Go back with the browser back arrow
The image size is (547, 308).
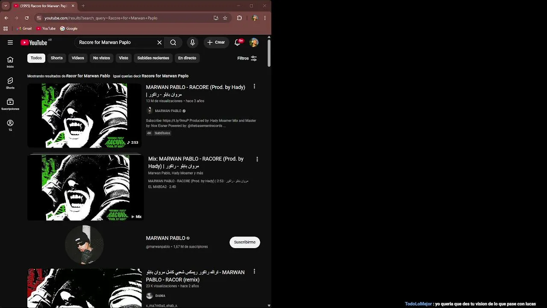pos(6,18)
